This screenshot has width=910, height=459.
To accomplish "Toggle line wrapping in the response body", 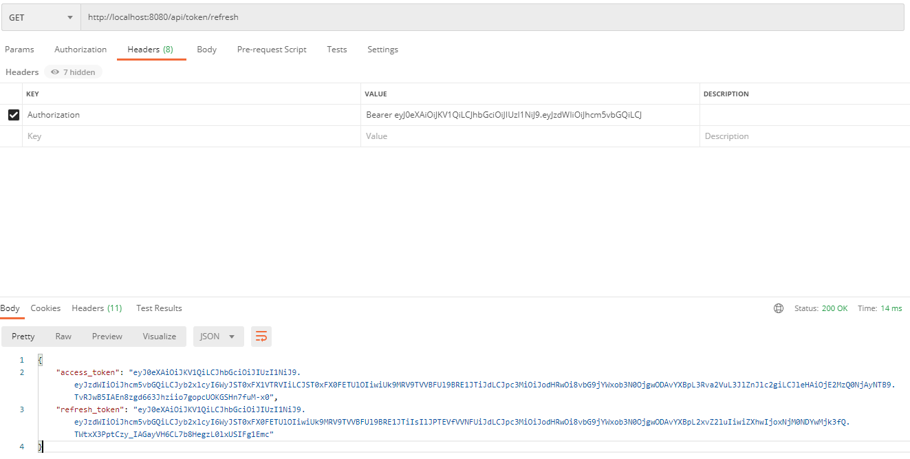I will pyautogui.click(x=261, y=337).
